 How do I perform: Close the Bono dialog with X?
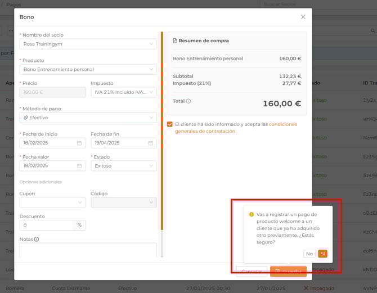coord(303,17)
